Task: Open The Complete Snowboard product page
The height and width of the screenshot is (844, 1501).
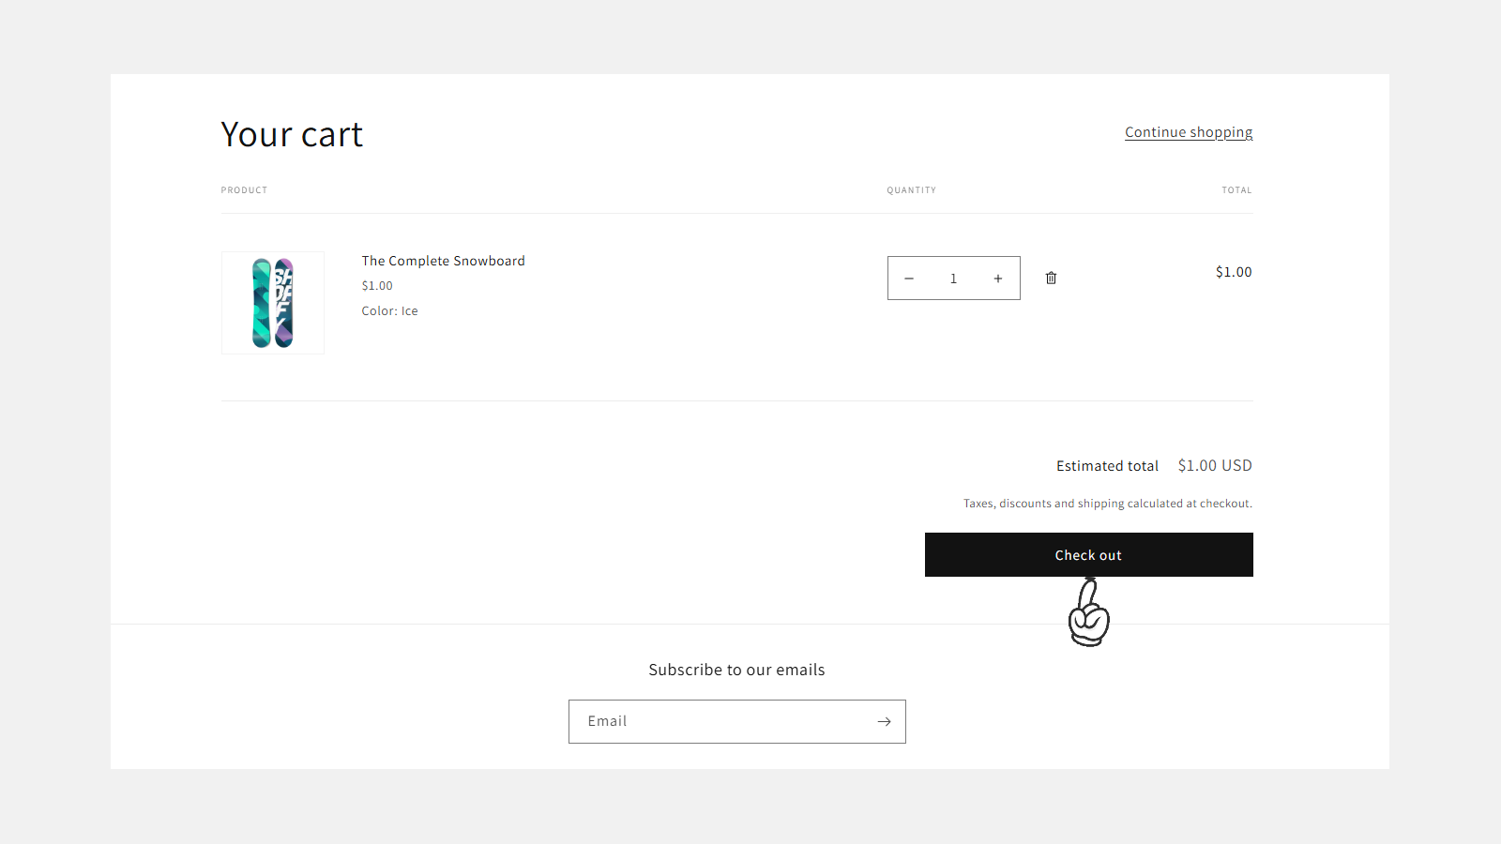Action: [443, 261]
